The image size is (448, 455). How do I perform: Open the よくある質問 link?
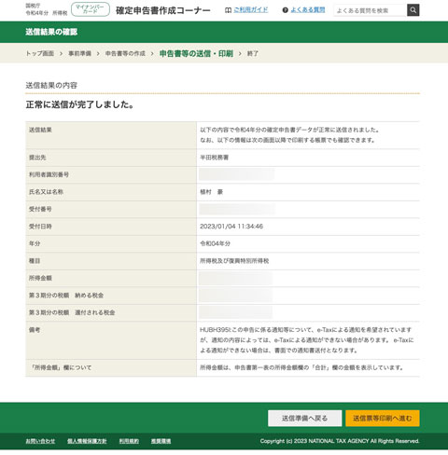click(308, 10)
